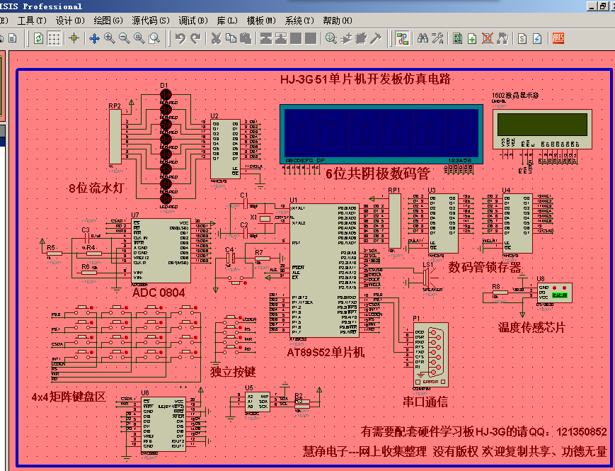Click the 6位共阴极数码管 label
The image size is (615, 471).
378,174
